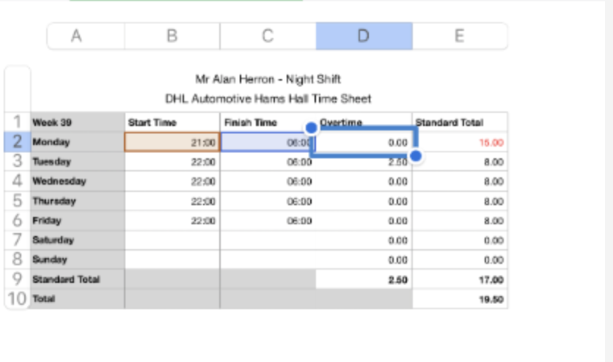Select Sunday's standard total 0.00 cell

(460, 259)
